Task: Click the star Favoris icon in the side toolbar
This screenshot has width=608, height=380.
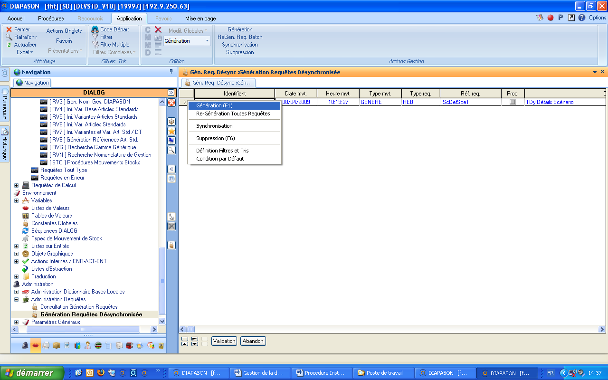Action: pos(171,132)
